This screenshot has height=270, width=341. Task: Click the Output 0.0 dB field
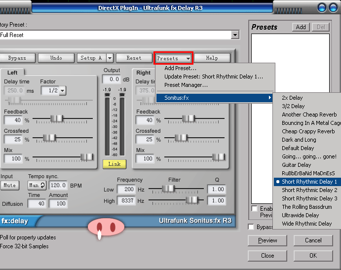point(112,79)
